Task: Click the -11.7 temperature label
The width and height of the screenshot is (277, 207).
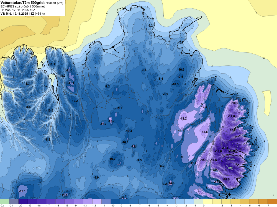Action: click(103, 124)
